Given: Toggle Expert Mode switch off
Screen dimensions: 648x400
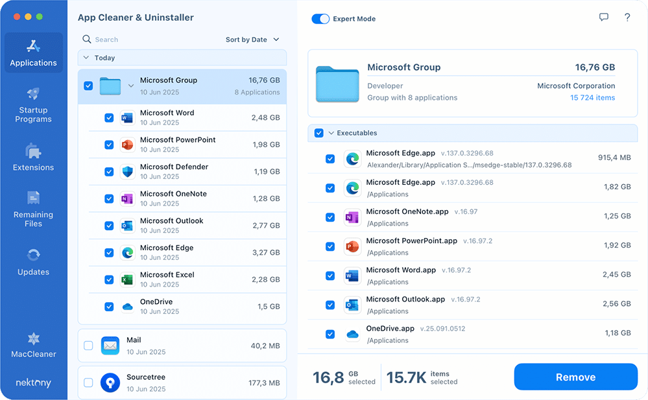Looking at the screenshot, I should tap(320, 19).
